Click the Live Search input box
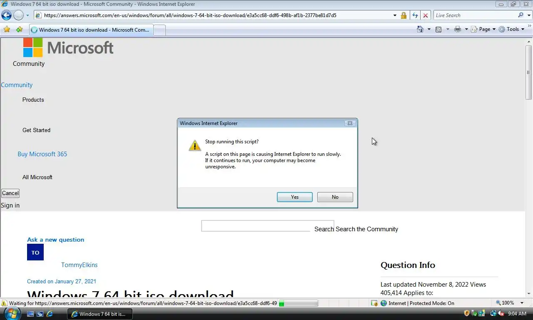 coord(475,15)
